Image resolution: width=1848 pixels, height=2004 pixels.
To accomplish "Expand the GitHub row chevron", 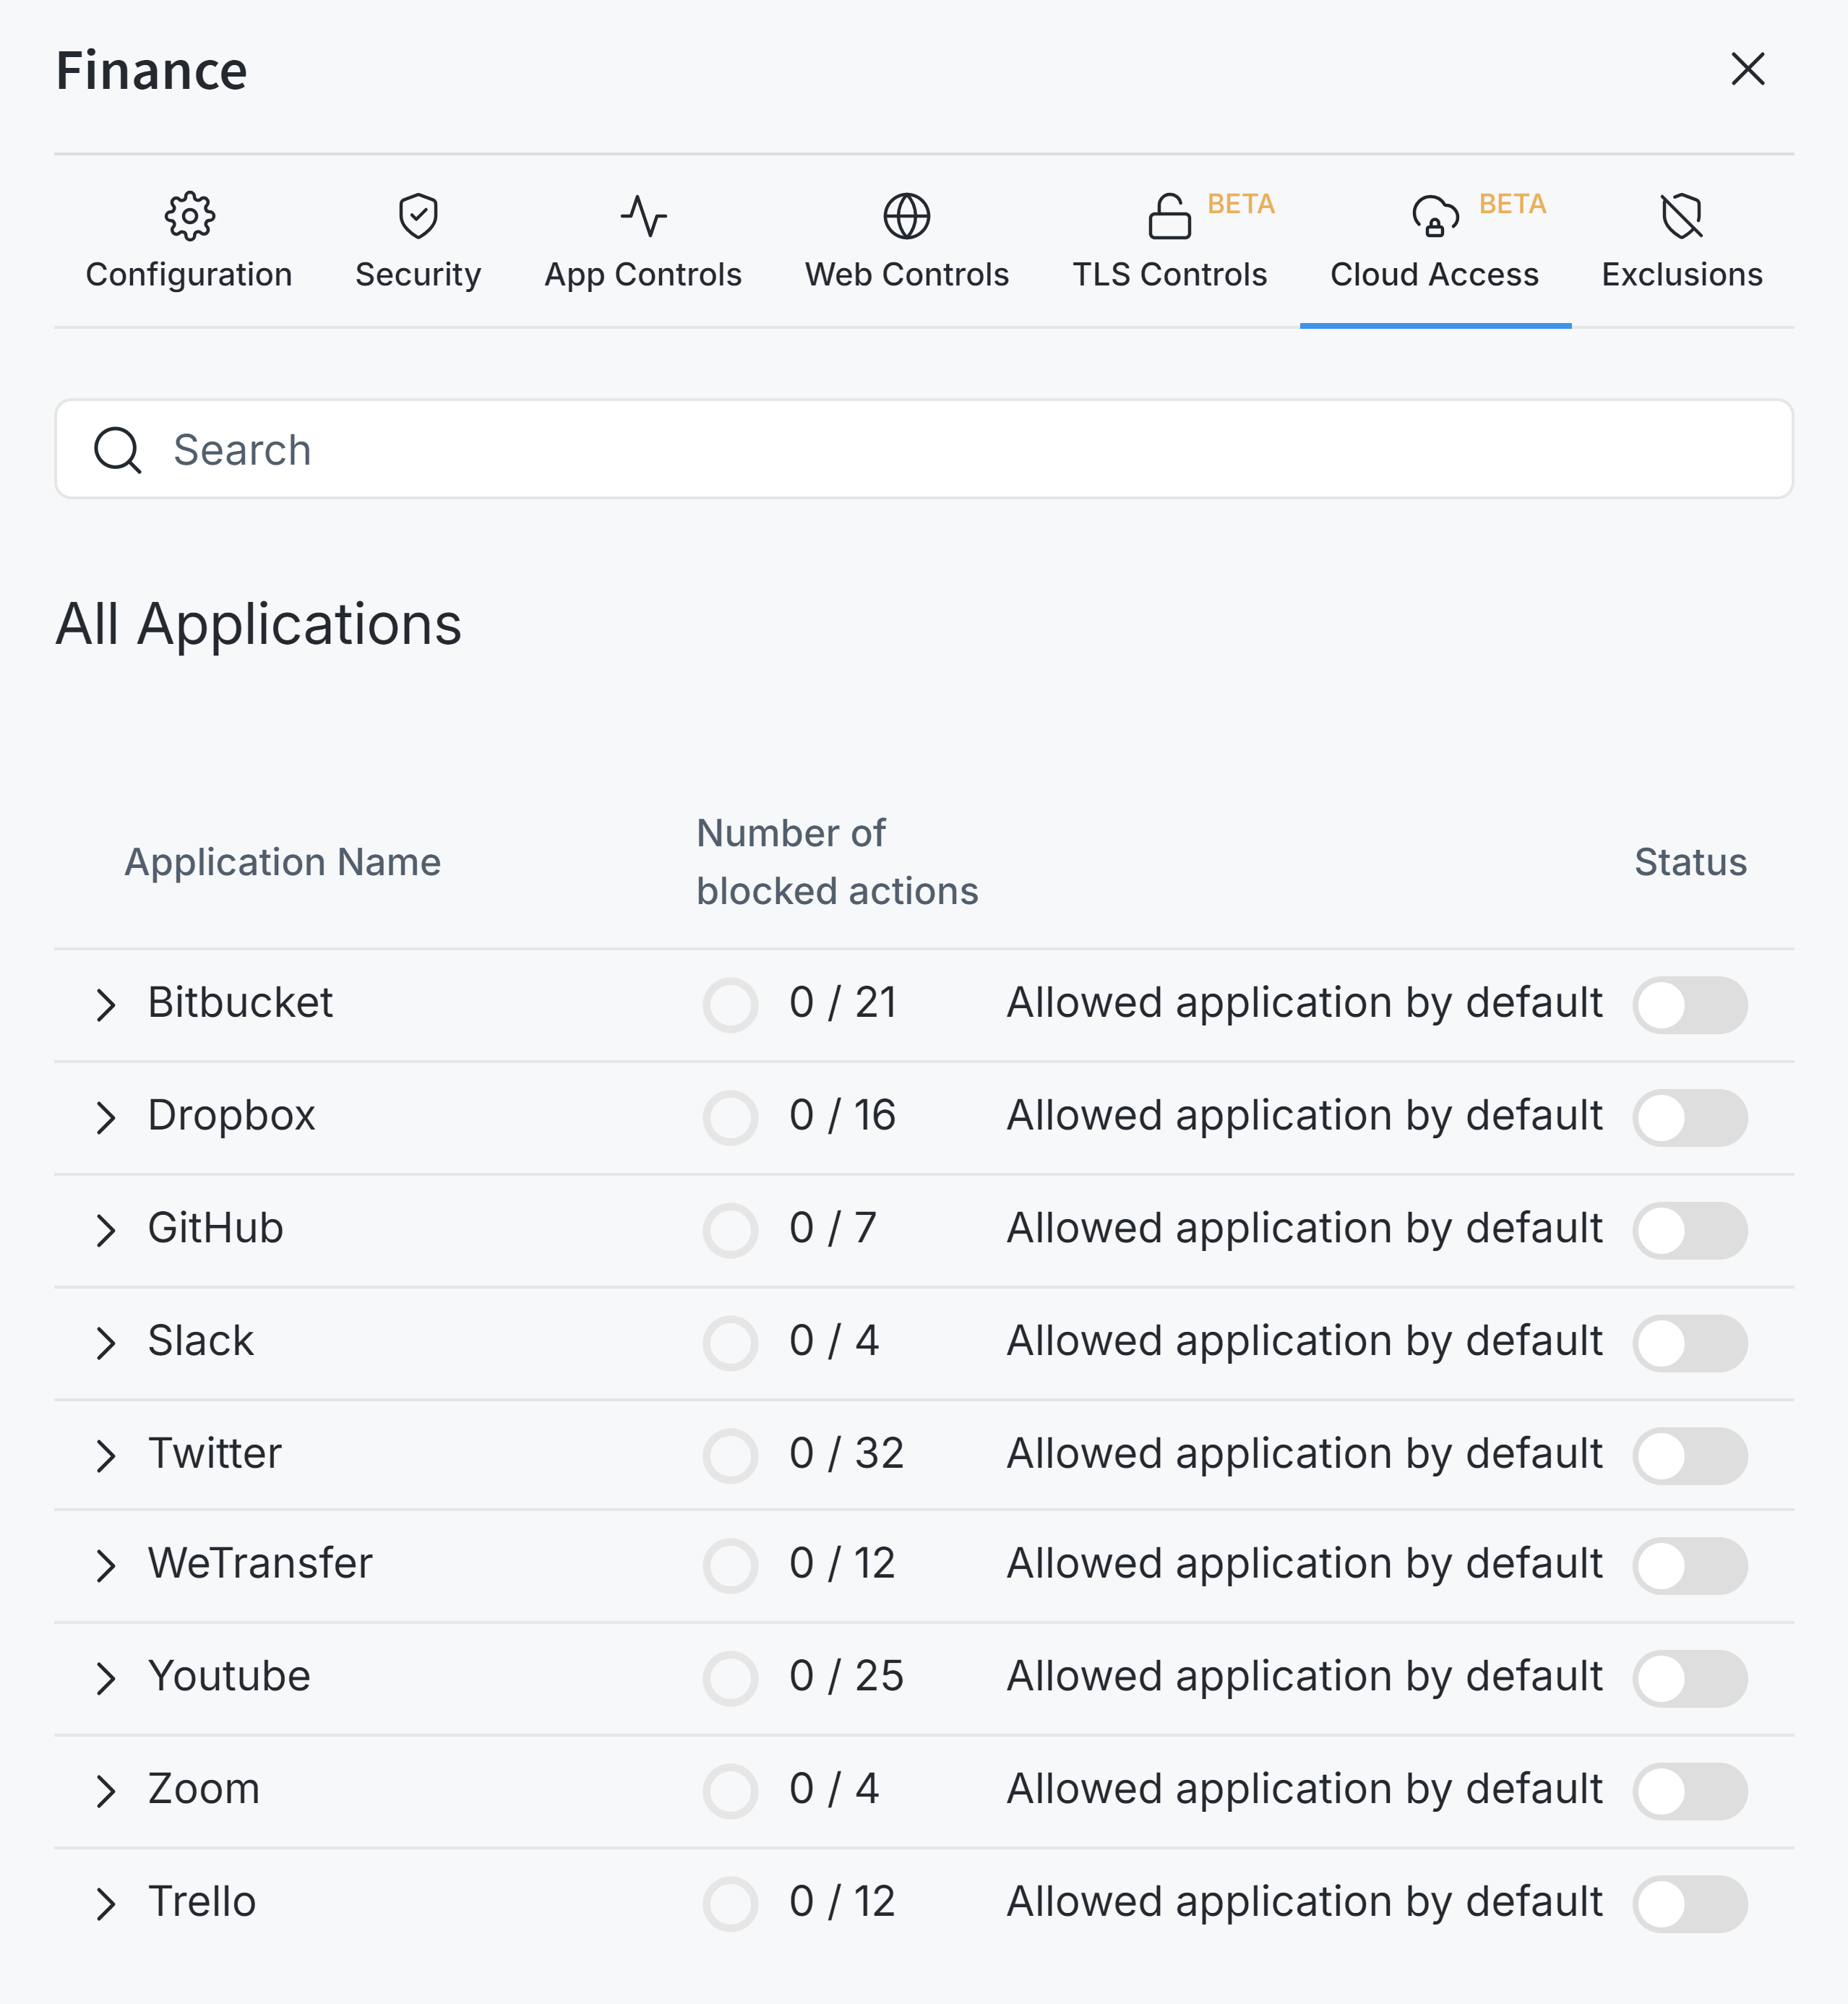I will (106, 1230).
